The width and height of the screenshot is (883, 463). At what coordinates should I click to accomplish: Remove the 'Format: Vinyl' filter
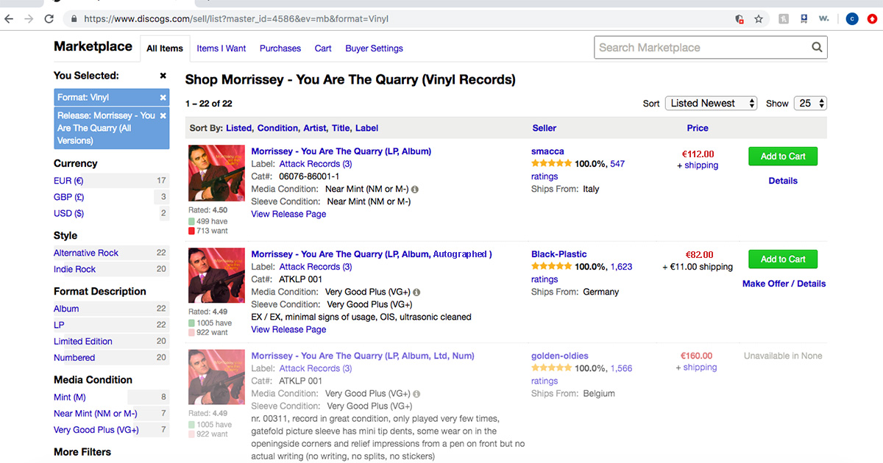tap(163, 97)
